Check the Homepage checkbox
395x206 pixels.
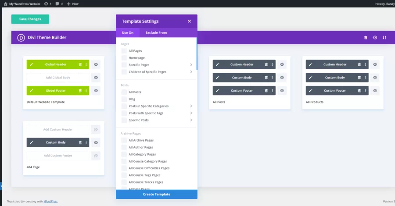tap(124, 58)
